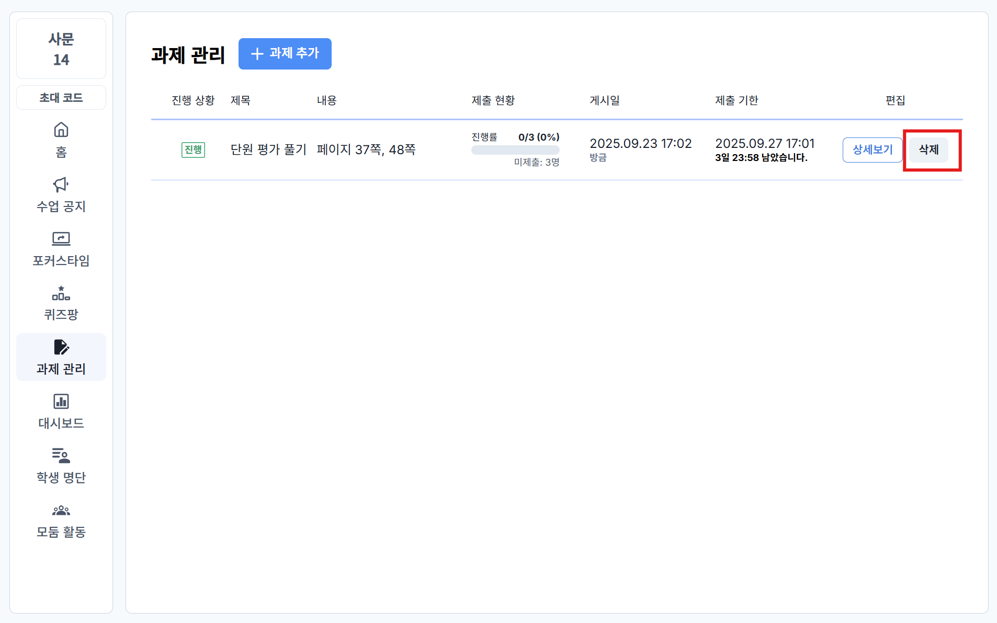The height and width of the screenshot is (623, 997).
Task: Click the assignment management pencil icon
Action: coord(61,348)
